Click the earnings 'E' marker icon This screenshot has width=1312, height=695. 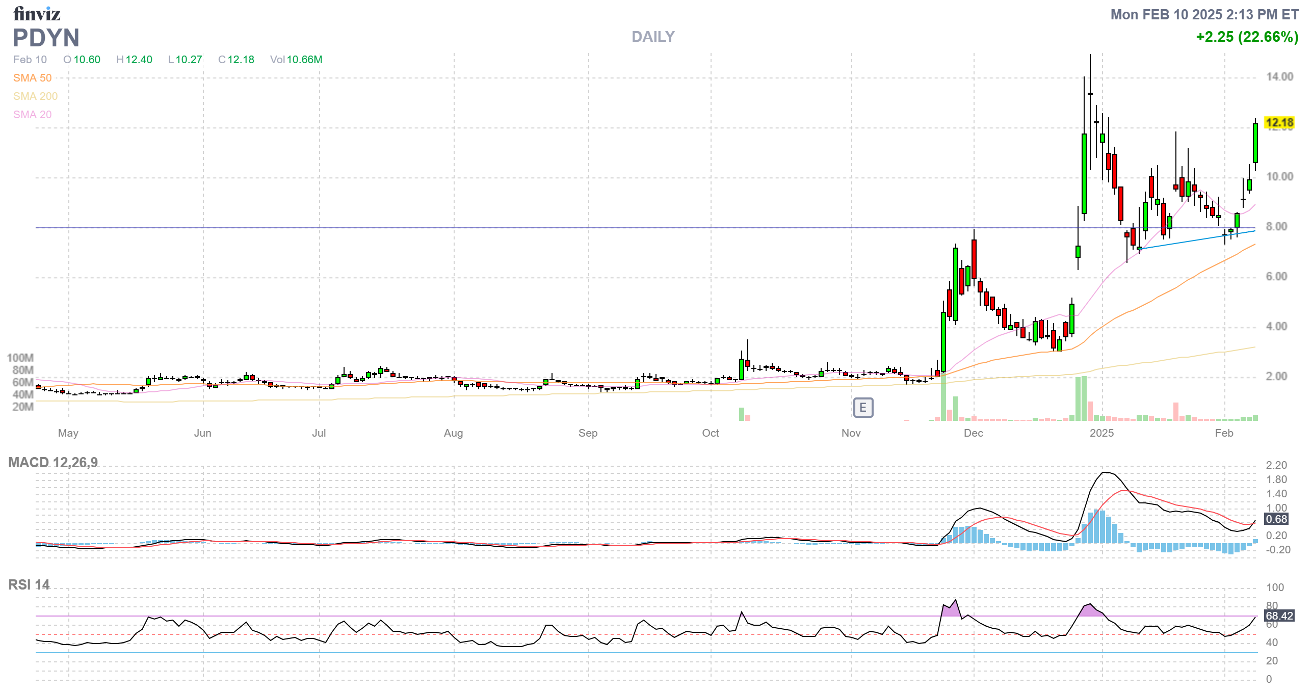pos(862,408)
